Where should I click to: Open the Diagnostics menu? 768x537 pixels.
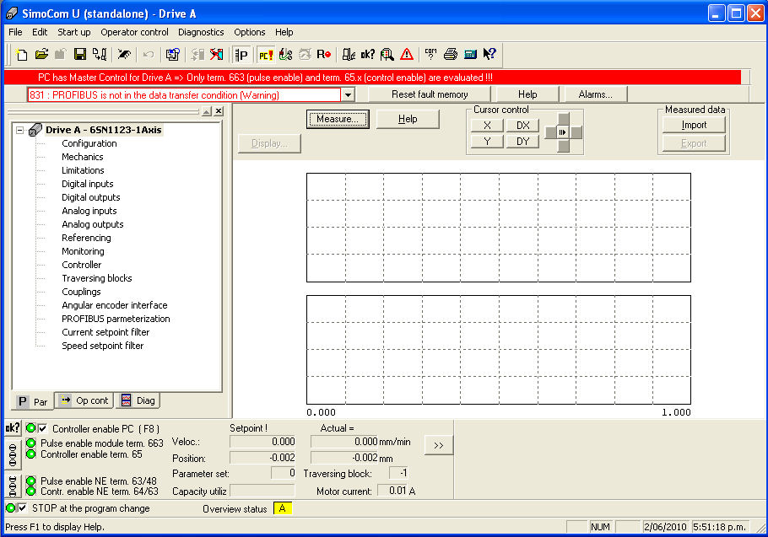[201, 32]
